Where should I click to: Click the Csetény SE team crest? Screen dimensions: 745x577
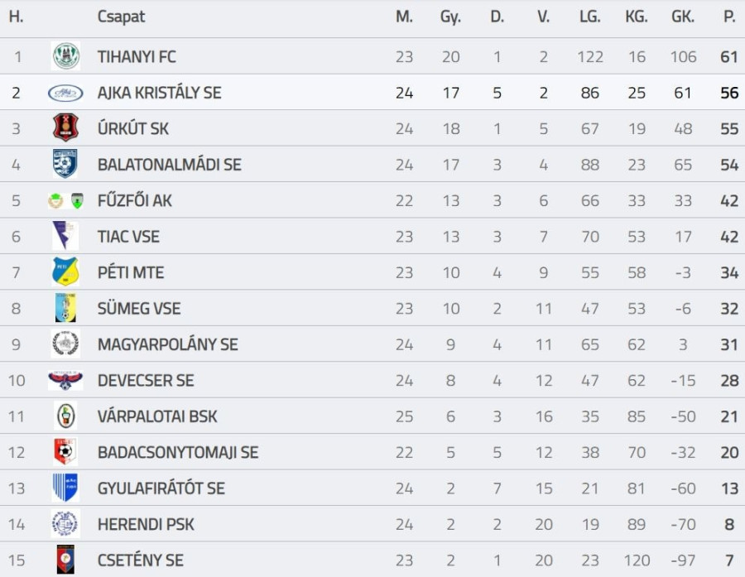(x=65, y=560)
